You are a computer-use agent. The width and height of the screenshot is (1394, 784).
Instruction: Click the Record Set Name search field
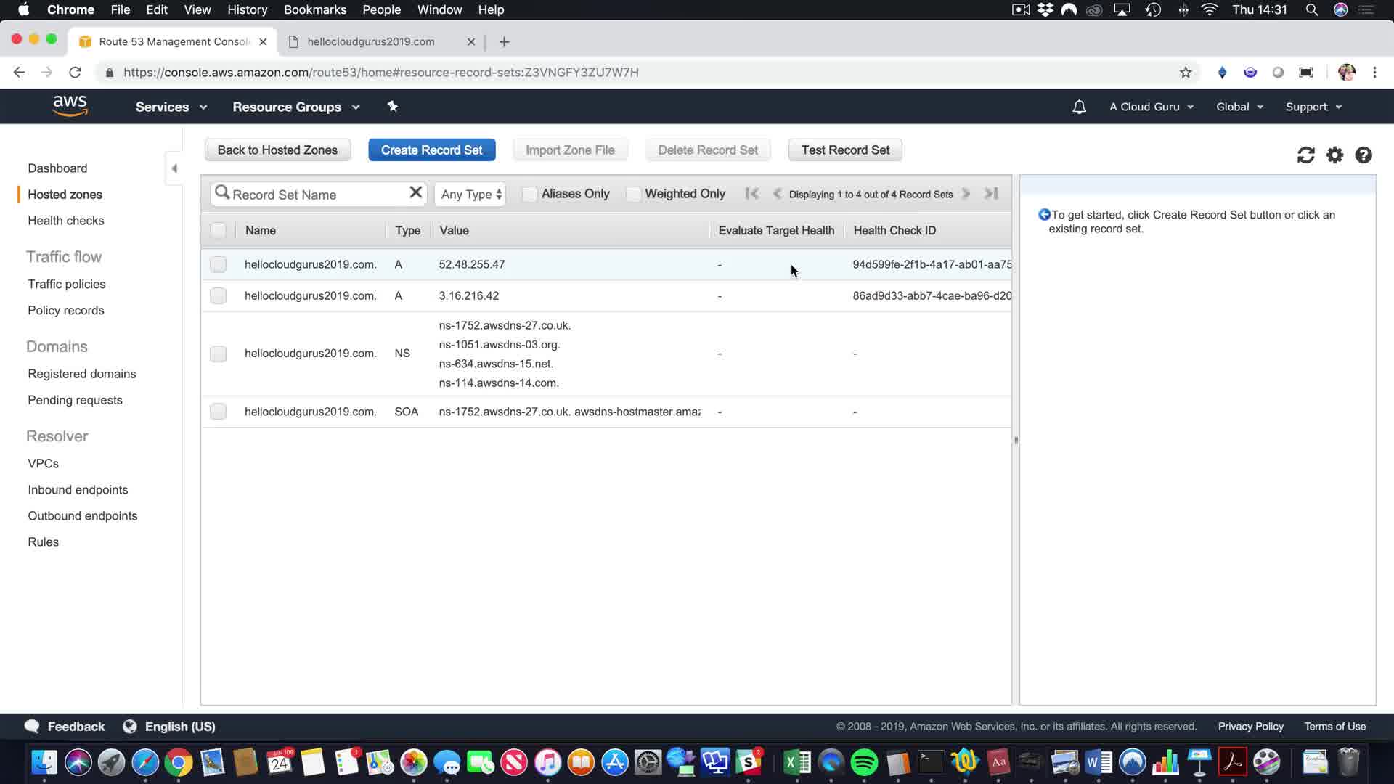(316, 195)
